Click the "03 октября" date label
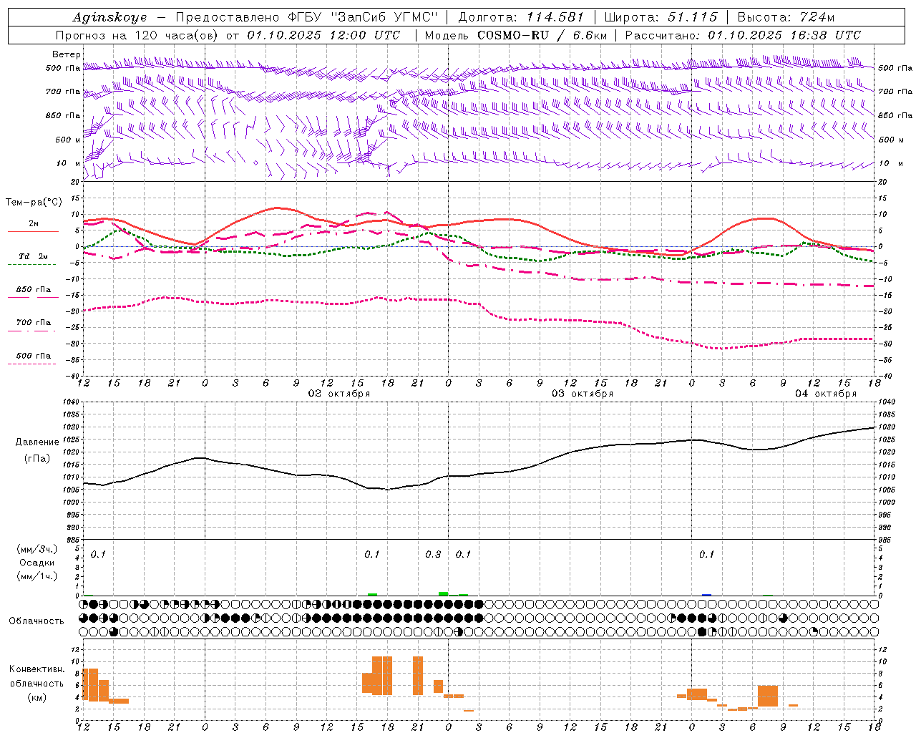The image size is (916, 733). [583, 394]
